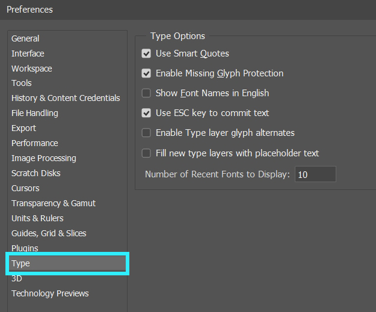Open the General preferences category
This screenshot has height=312, width=376.
[x=25, y=38]
